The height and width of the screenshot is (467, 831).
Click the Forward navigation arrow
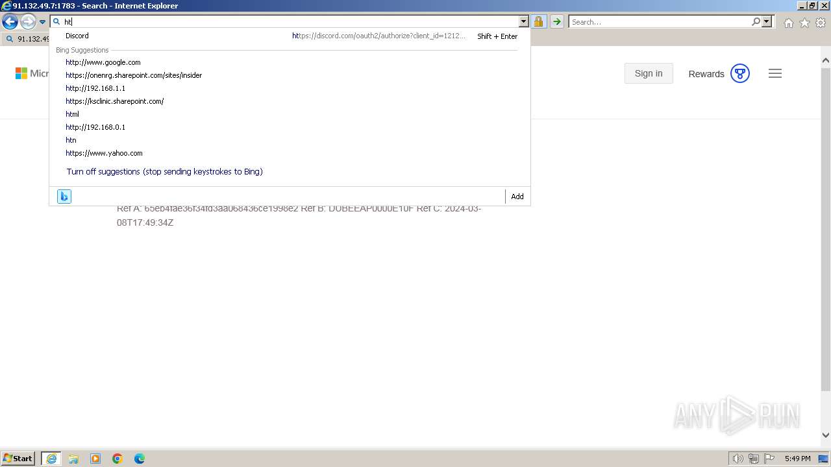point(28,22)
